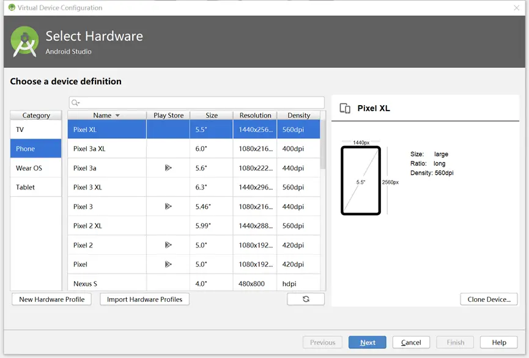Sort by the Size column header
This screenshot has width=529, height=358.
(212, 115)
